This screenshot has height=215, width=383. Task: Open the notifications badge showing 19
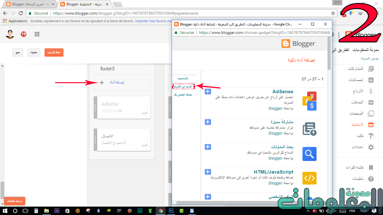(23, 34)
